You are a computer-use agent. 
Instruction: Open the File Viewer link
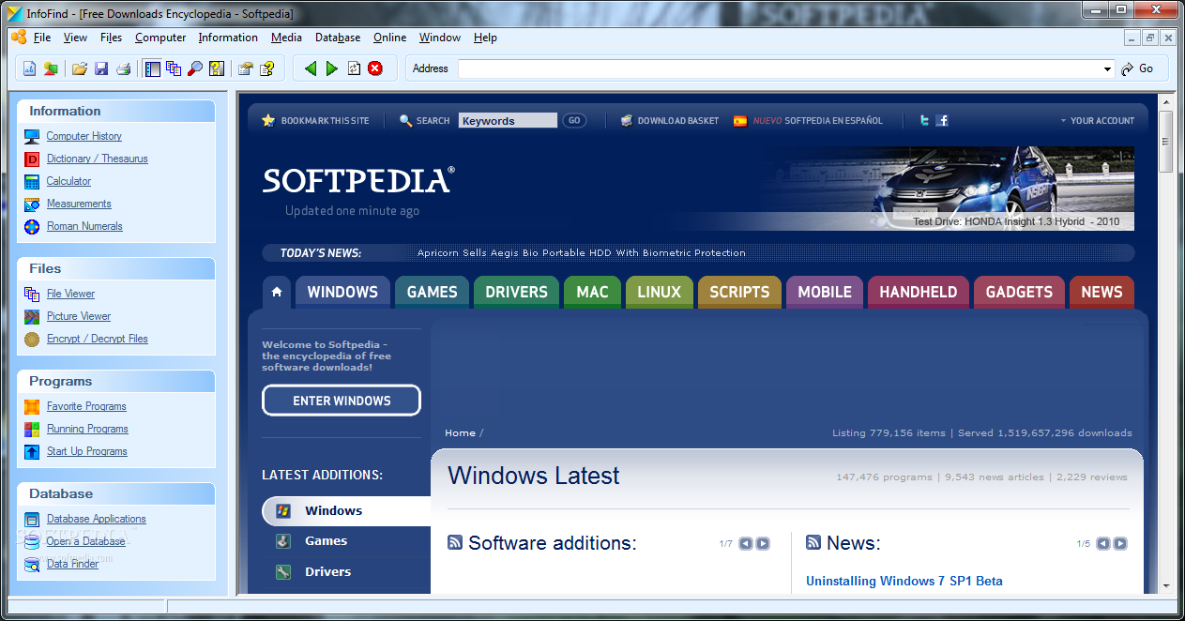pos(70,294)
